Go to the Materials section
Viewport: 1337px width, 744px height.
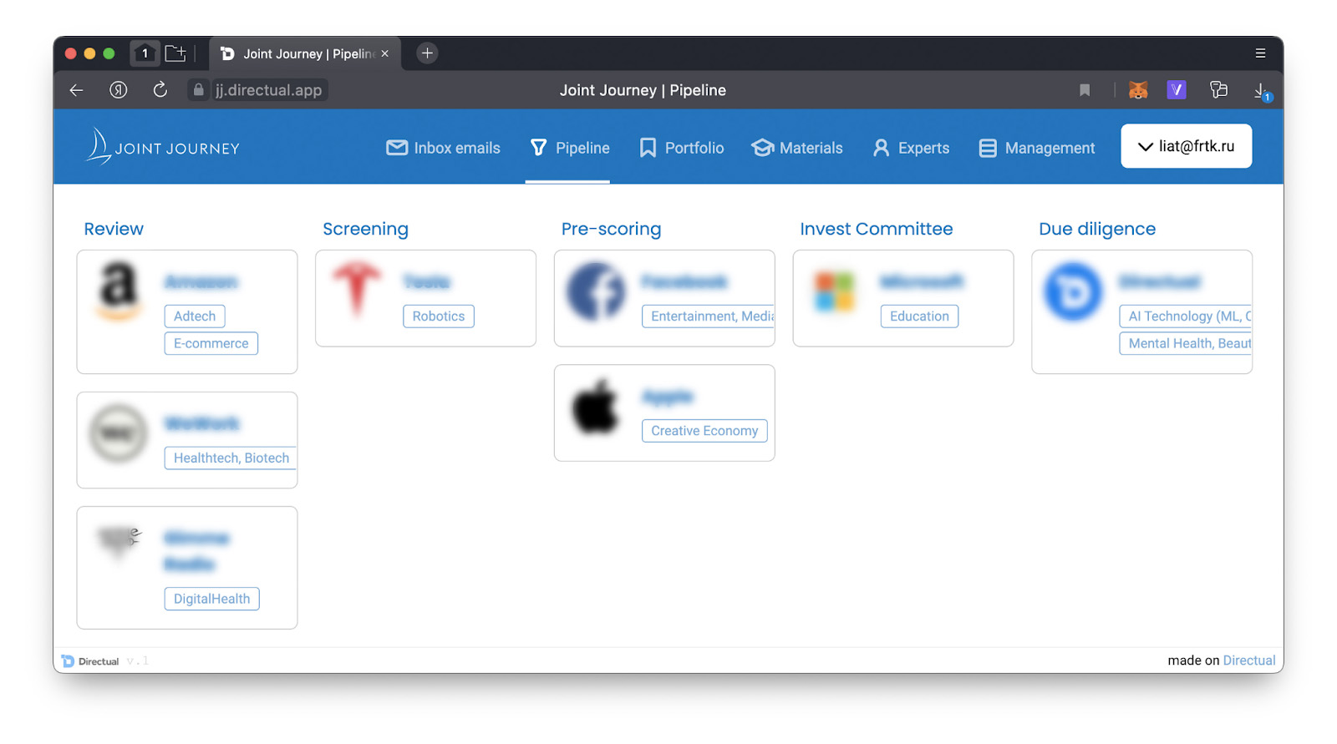click(x=797, y=148)
